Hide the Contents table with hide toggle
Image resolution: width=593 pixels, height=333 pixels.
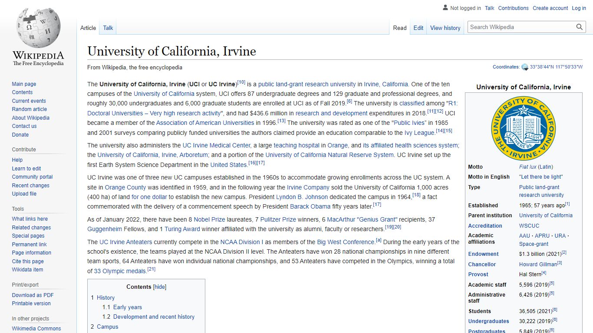coord(160,287)
